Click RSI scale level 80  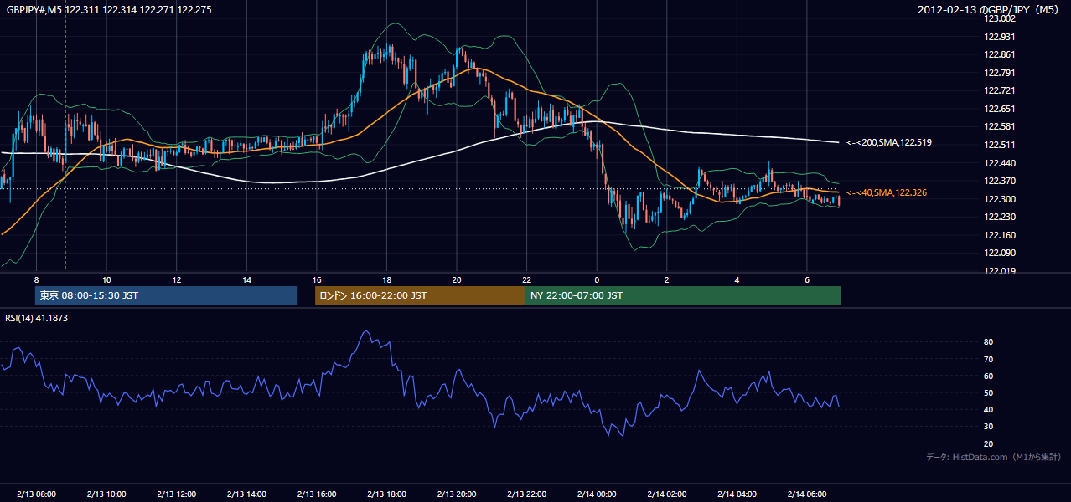pos(989,342)
